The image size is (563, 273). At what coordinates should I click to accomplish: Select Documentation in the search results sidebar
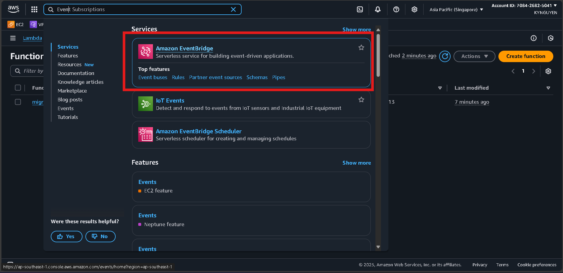coord(76,73)
